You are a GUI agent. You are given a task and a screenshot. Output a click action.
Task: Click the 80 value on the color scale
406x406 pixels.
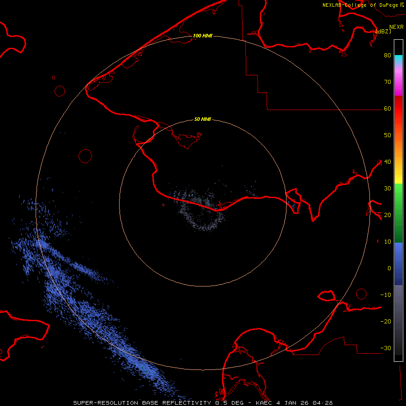tap(388, 55)
